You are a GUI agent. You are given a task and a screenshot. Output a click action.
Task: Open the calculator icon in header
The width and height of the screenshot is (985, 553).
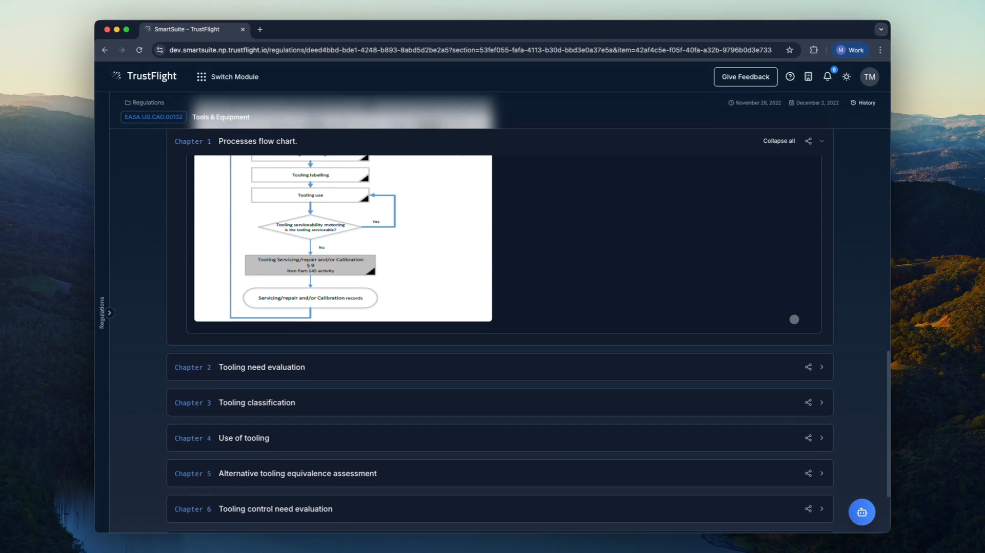point(808,76)
